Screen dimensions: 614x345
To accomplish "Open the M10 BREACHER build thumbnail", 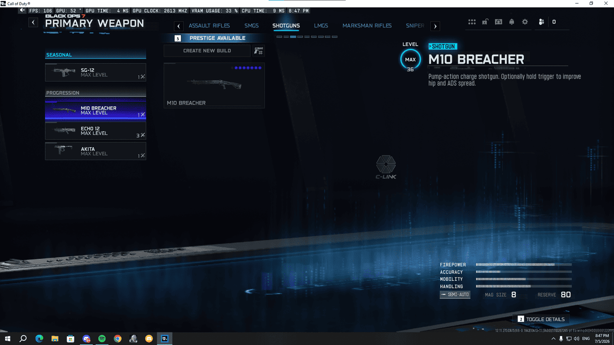I will (x=214, y=85).
